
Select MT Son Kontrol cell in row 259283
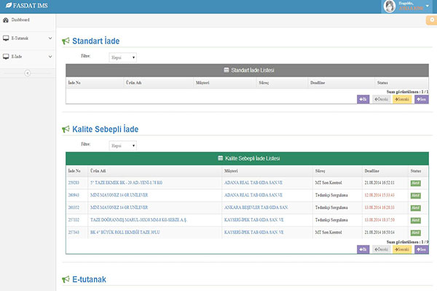328,183
